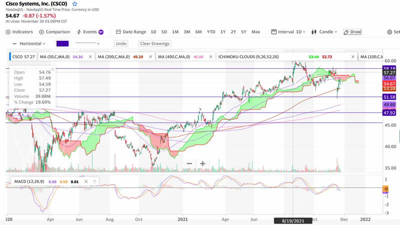Close the price info tooltip

[52, 69]
